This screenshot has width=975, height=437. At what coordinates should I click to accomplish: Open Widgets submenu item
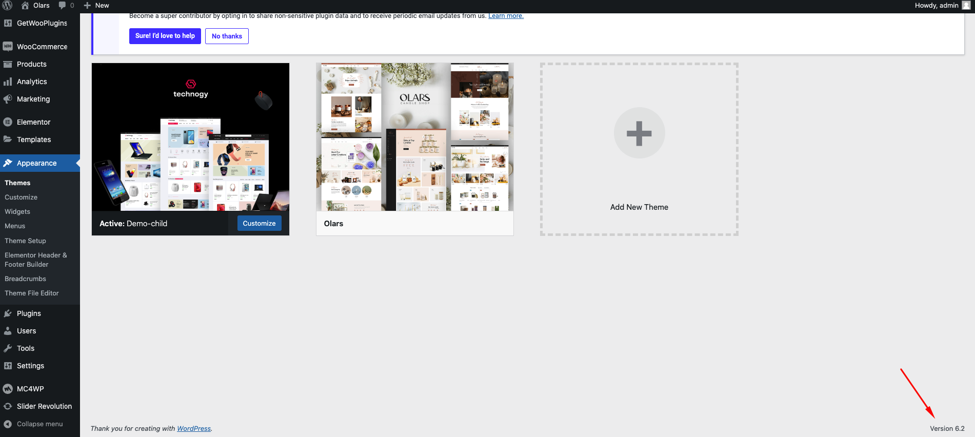17,211
